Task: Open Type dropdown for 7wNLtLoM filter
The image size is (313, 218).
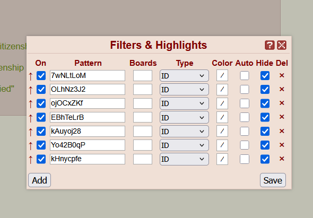Action: coord(184,76)
